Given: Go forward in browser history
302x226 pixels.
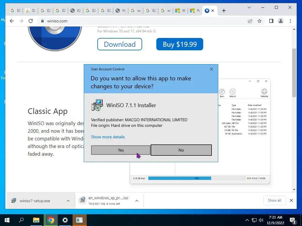Looking at the screenshot, I should (x=21, y=21).
